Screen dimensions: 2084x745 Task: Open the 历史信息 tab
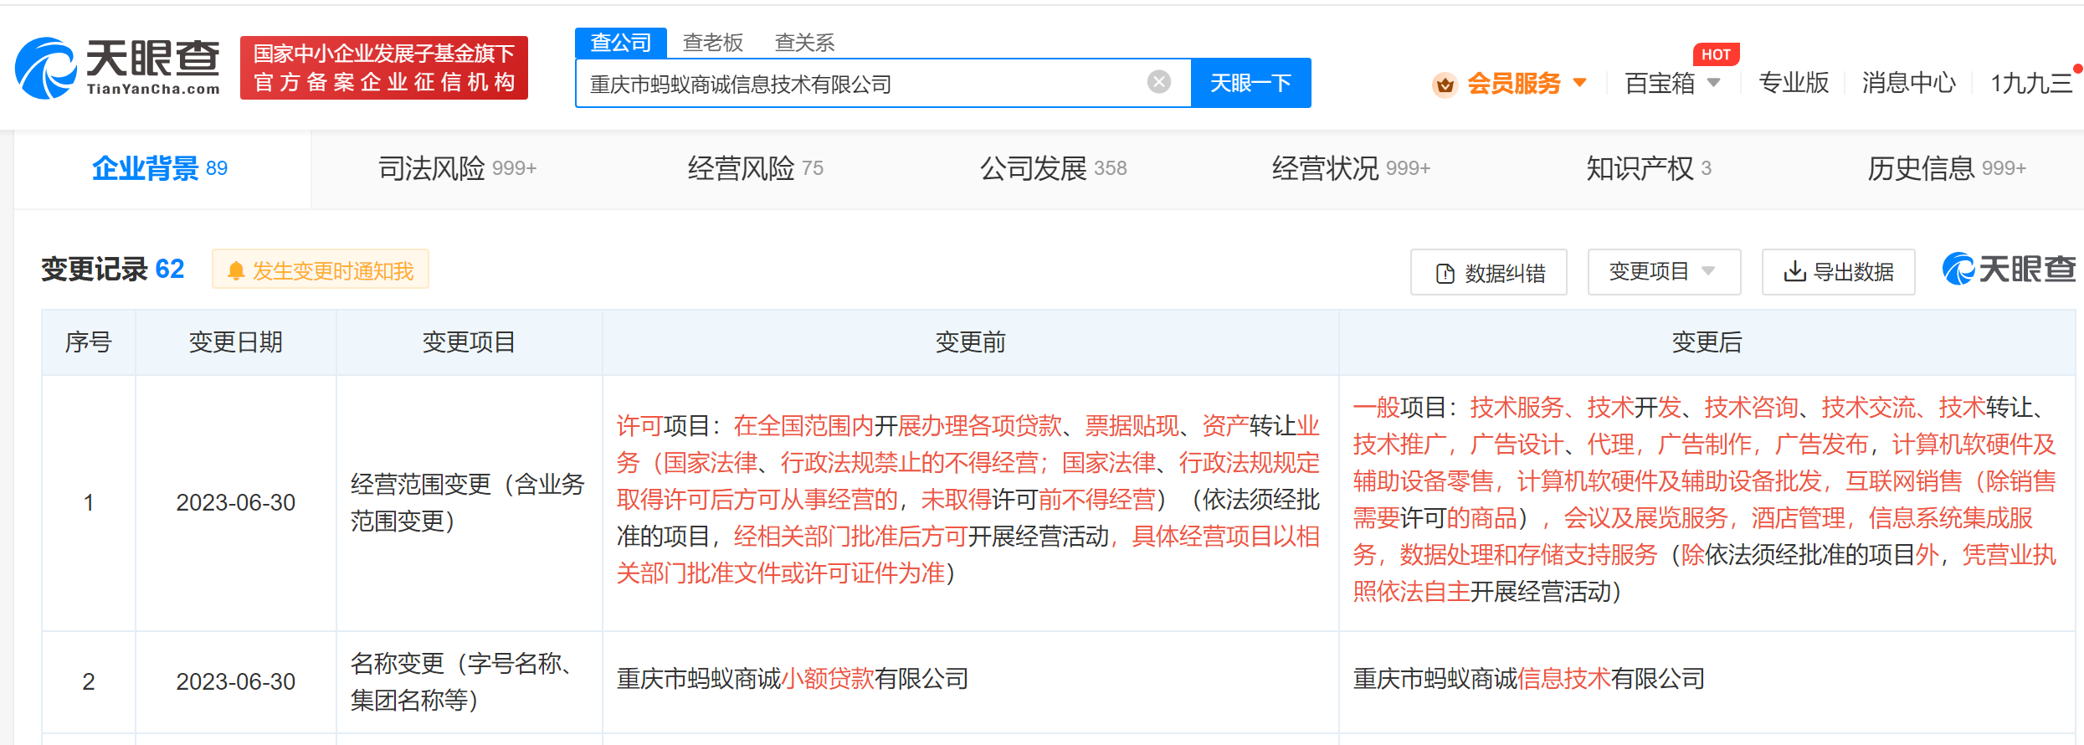(1947, 168)
